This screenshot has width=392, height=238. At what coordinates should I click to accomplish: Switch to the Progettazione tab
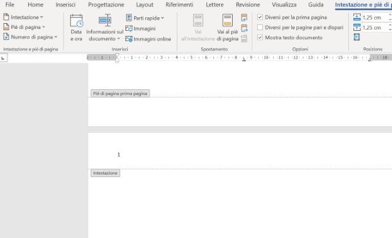click(x=106, y=4)
